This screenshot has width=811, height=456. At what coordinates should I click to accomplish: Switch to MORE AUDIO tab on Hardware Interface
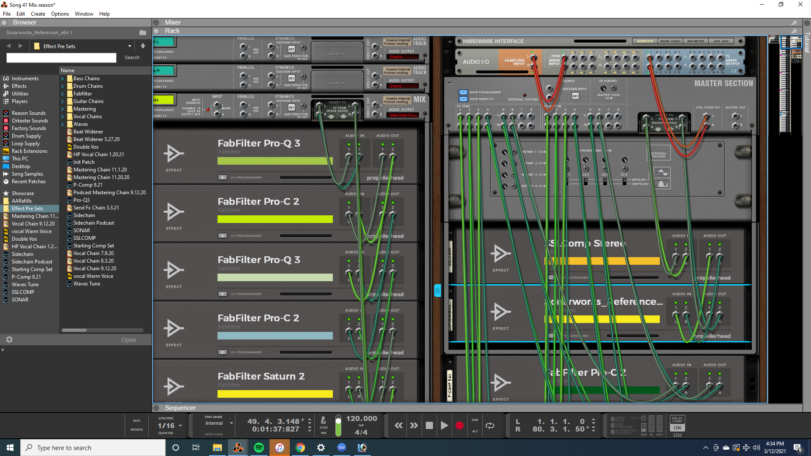(670, 41)
